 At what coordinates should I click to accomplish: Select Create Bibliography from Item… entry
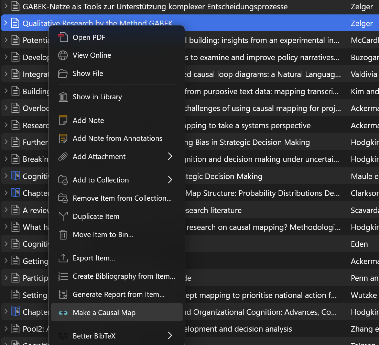point(117,276)
